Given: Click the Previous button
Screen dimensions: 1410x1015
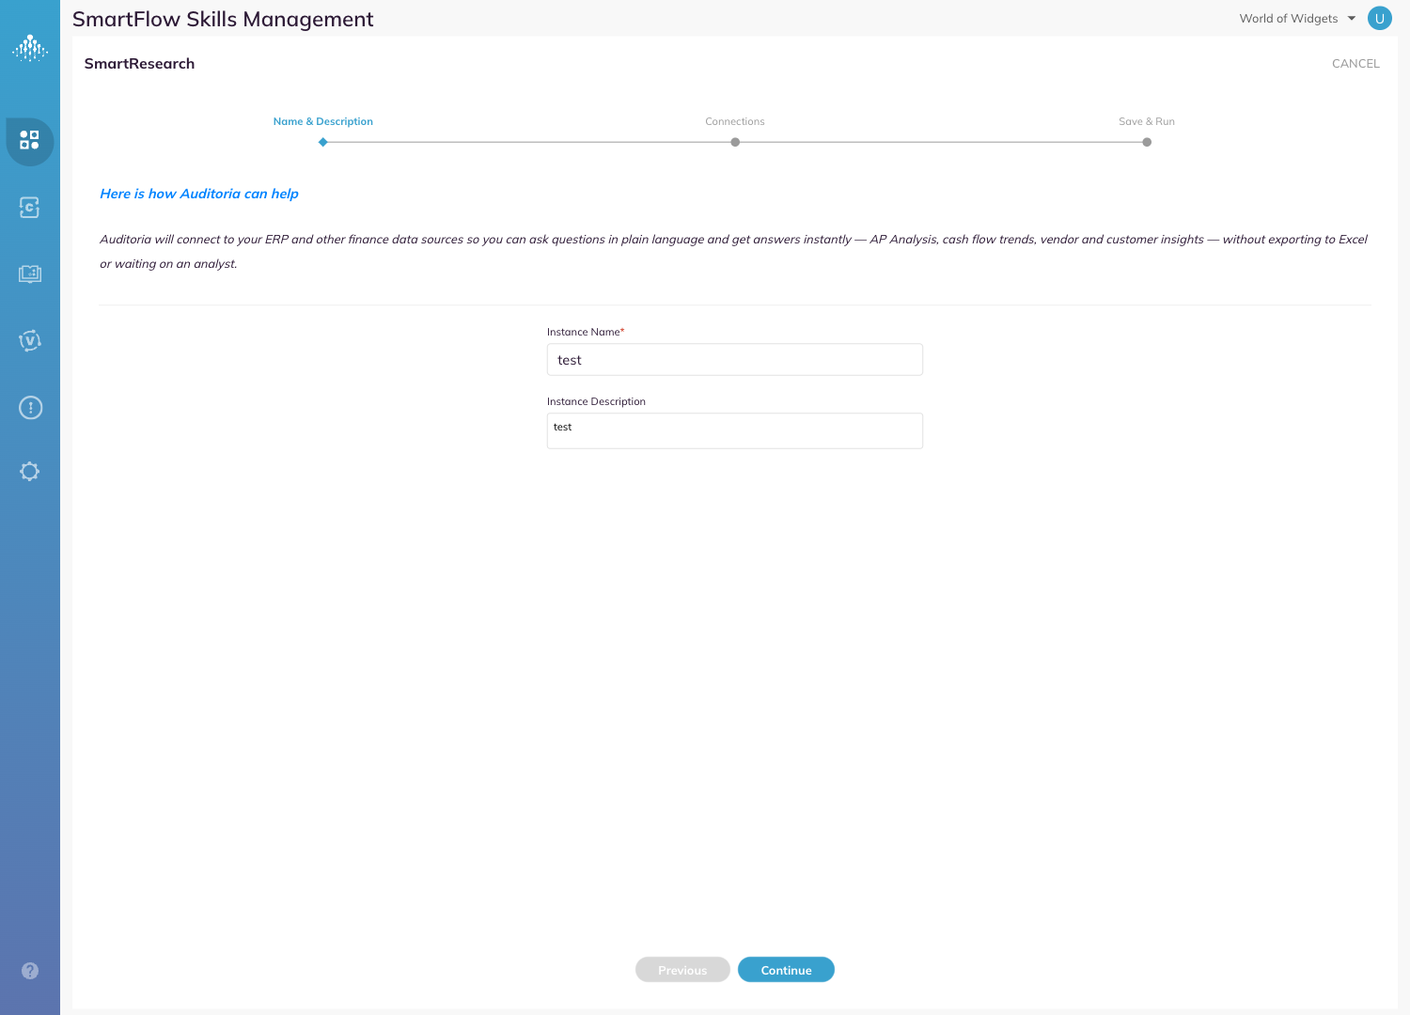Looking at the screenshot, I should point(682,970).
